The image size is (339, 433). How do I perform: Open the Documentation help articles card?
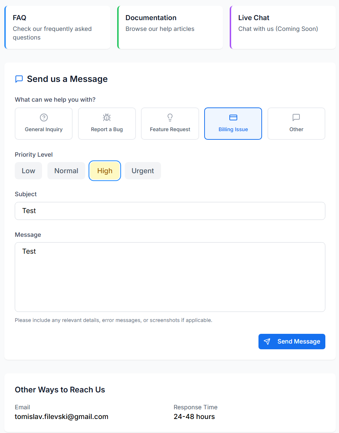170,27
